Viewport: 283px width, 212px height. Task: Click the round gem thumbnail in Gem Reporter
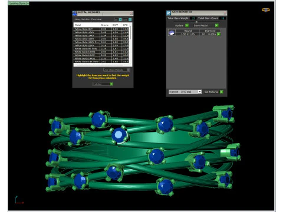click(172, 32)
